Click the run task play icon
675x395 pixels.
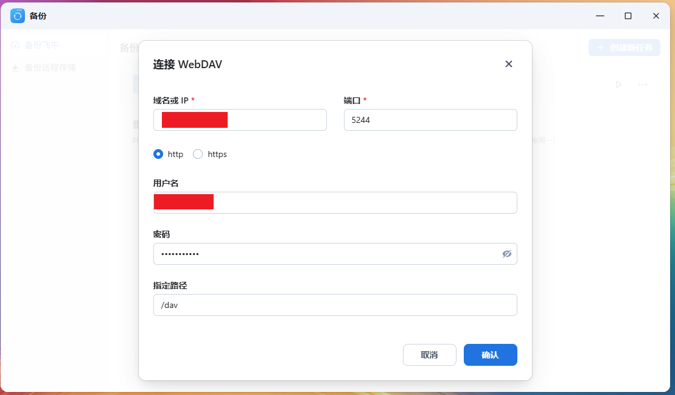[x=618, y=85]
